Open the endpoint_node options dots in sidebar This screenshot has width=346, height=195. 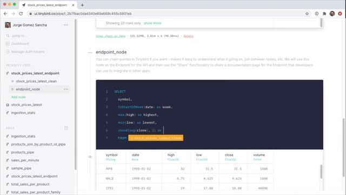(x=66, y=89)
